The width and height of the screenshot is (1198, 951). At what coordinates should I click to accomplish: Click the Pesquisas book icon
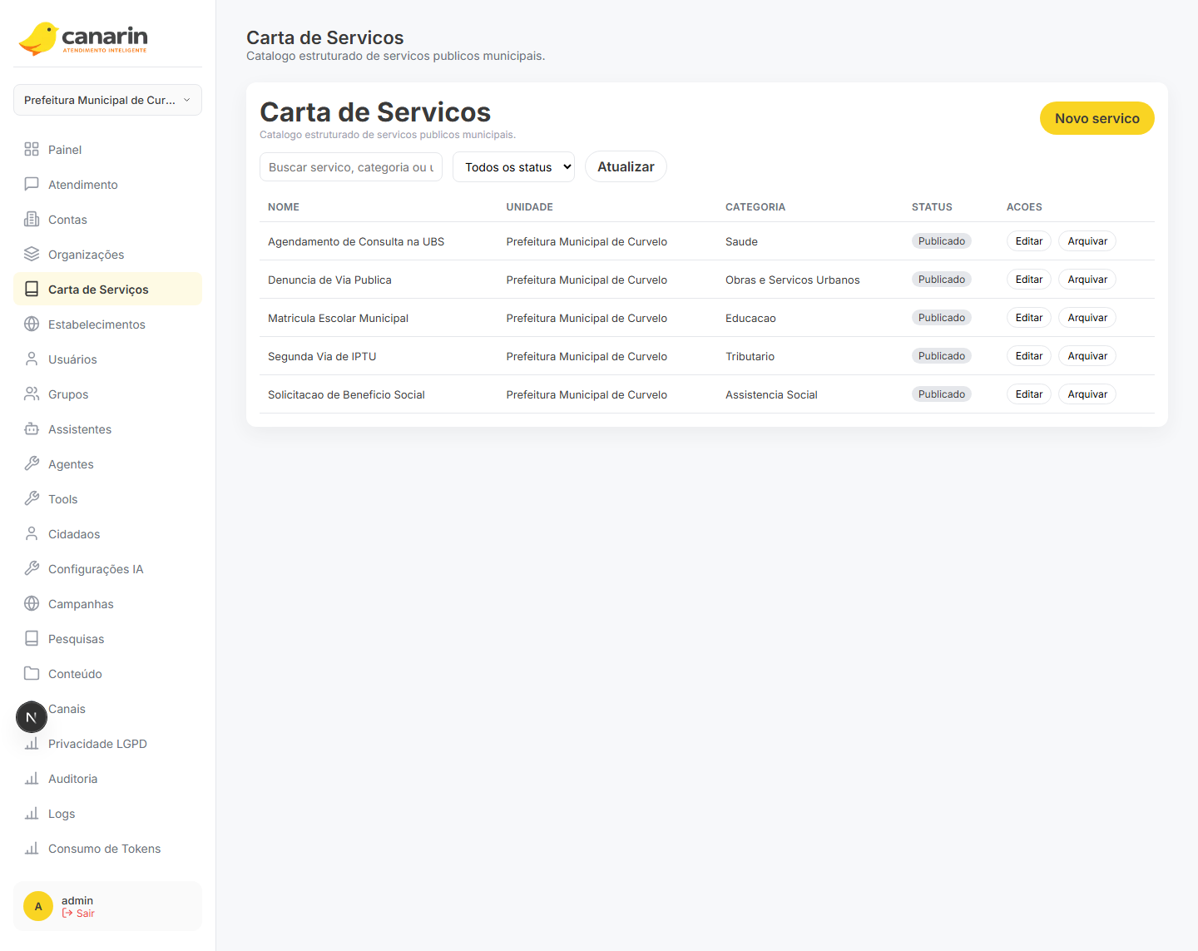tap(32, 638)
